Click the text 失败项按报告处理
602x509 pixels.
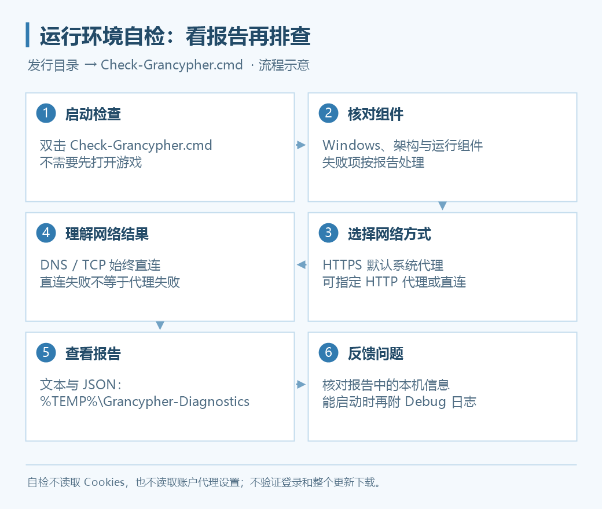tap(373, 163)
